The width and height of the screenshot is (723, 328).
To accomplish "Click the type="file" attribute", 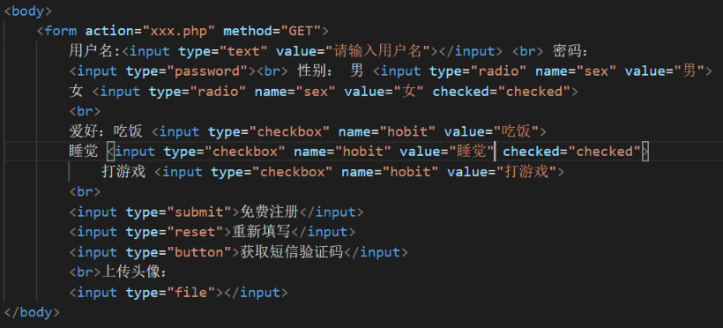I will tap(170, 293).
